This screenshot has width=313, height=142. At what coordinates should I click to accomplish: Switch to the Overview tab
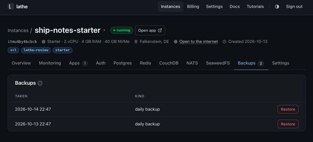click(21, 63)
